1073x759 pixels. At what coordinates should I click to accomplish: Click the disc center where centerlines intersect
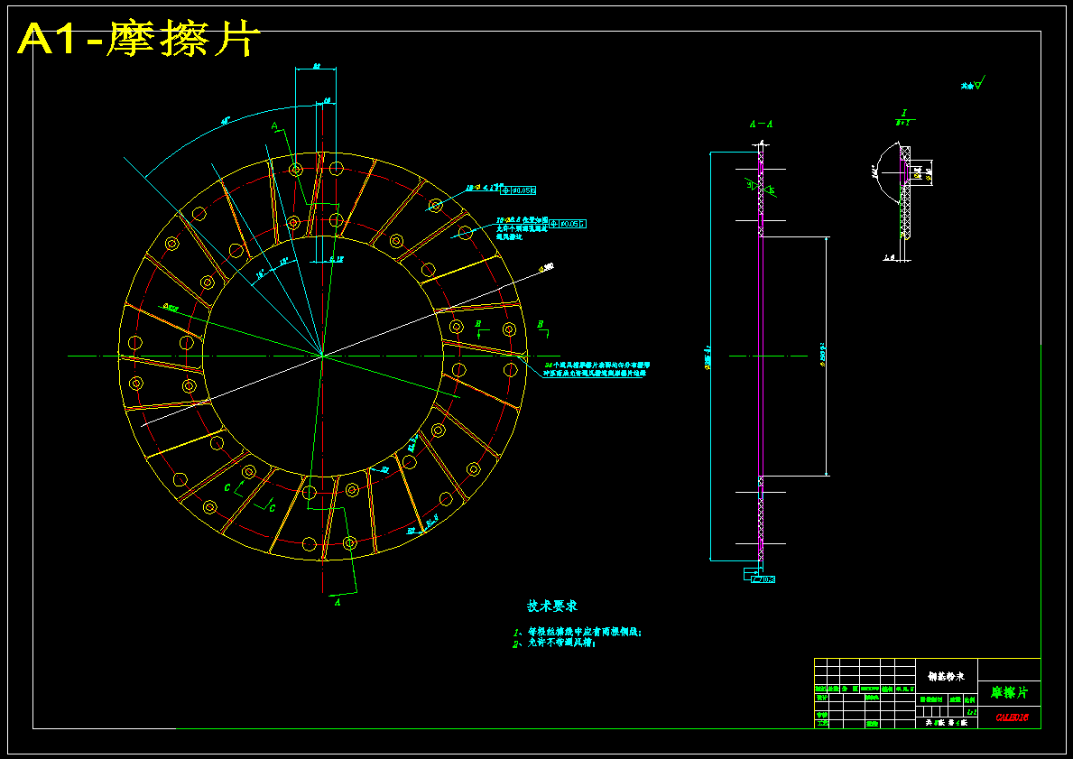coord(322,356)
